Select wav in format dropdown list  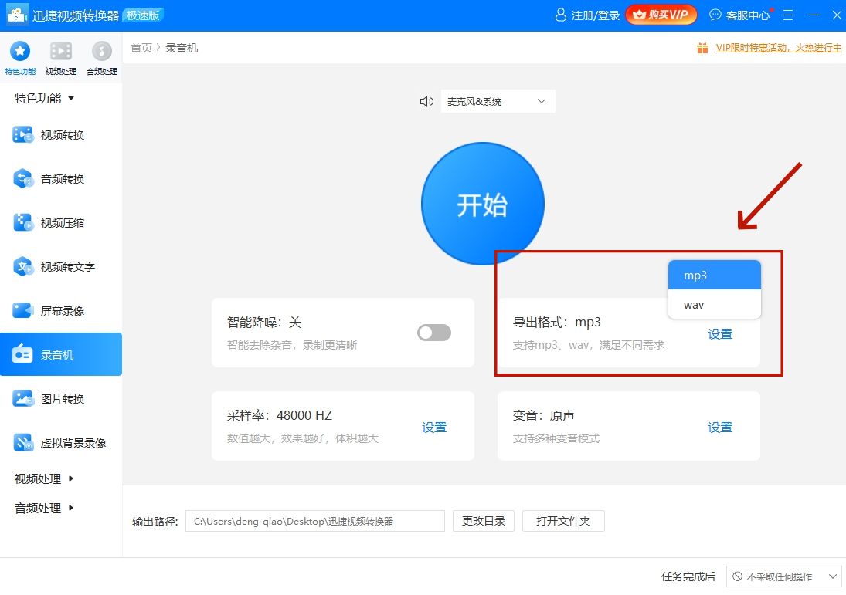pyautogui.click(x=715, y=305)
